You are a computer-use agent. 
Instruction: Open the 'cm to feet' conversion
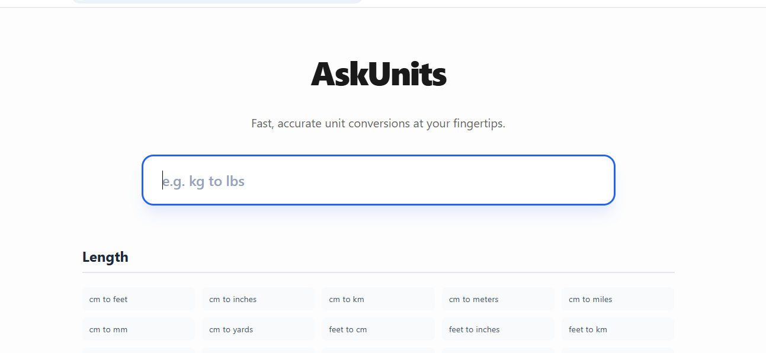(x=139, y=299)
